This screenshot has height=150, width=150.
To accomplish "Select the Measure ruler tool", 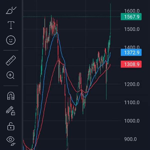I will click(11, 60).
